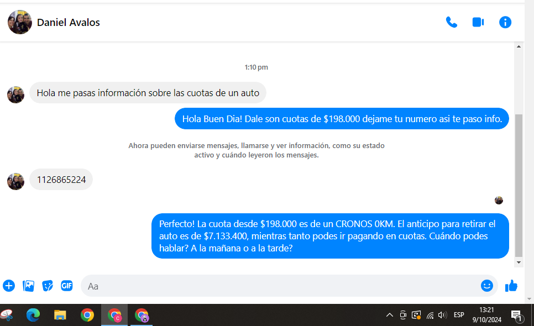Screen dimensions: 534x326
Task: Open the emoji picker in message box
Action: click(x=486, y=286)
